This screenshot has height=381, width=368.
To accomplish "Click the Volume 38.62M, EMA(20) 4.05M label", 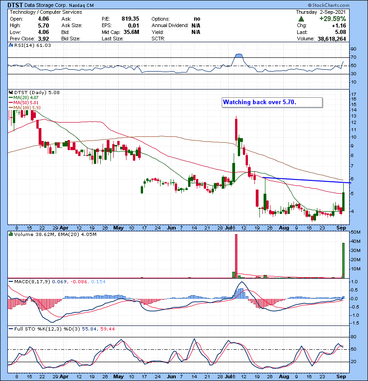I will click(x=55, y=234).
